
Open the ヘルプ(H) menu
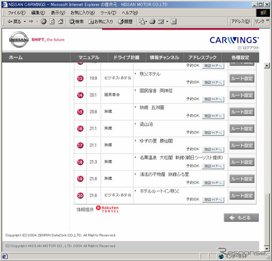[130, 13]
